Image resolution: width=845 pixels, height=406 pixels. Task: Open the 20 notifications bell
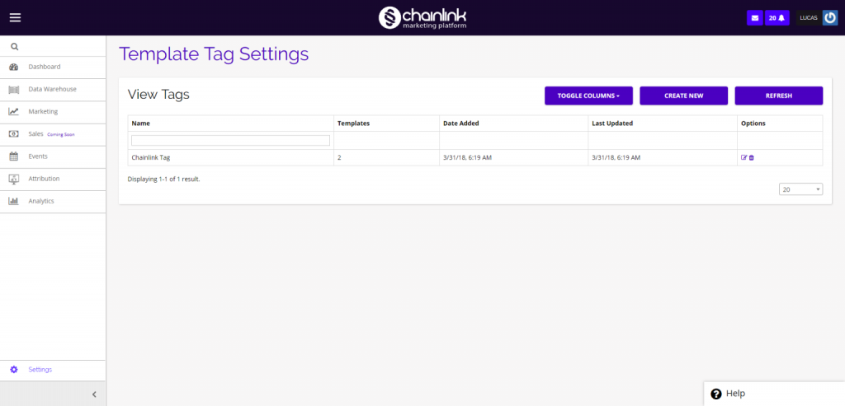pyautogui.click(x=777, y=18)
